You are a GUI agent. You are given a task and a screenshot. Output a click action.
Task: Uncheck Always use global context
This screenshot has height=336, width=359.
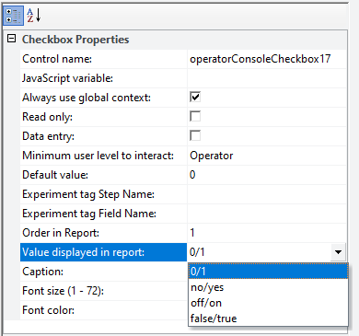195,98
